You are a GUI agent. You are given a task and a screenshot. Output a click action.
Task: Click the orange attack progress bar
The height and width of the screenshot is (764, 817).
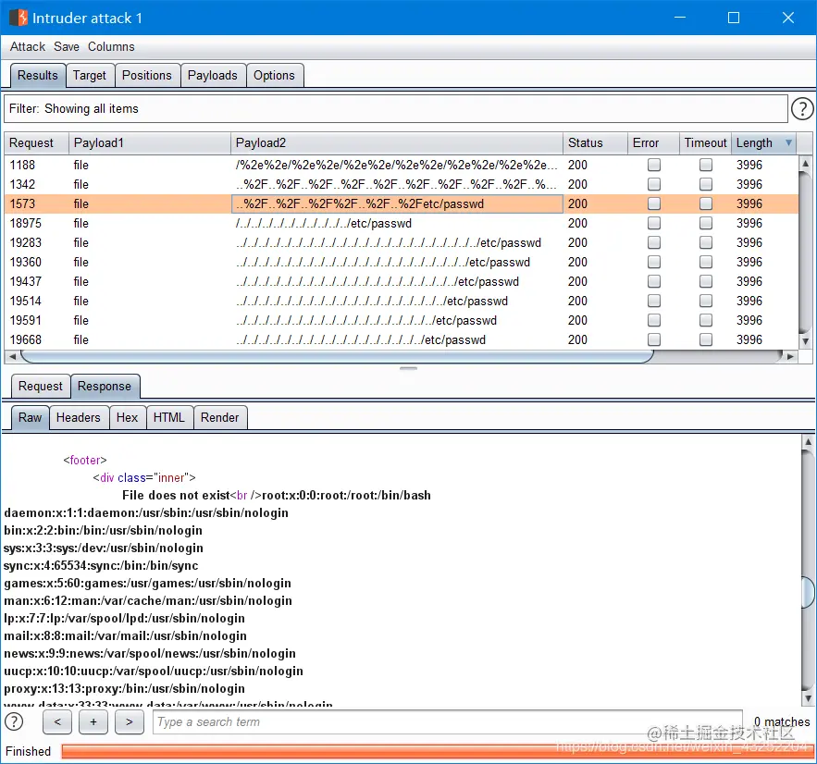(438, 751)
